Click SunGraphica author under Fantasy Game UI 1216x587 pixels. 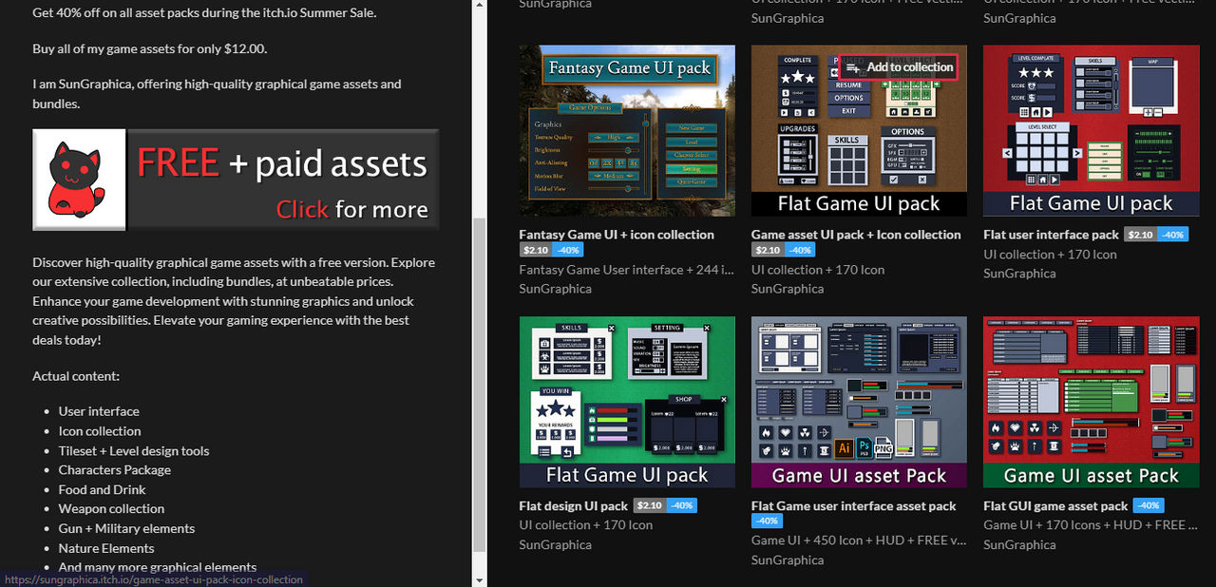click(x=556, y=289)
